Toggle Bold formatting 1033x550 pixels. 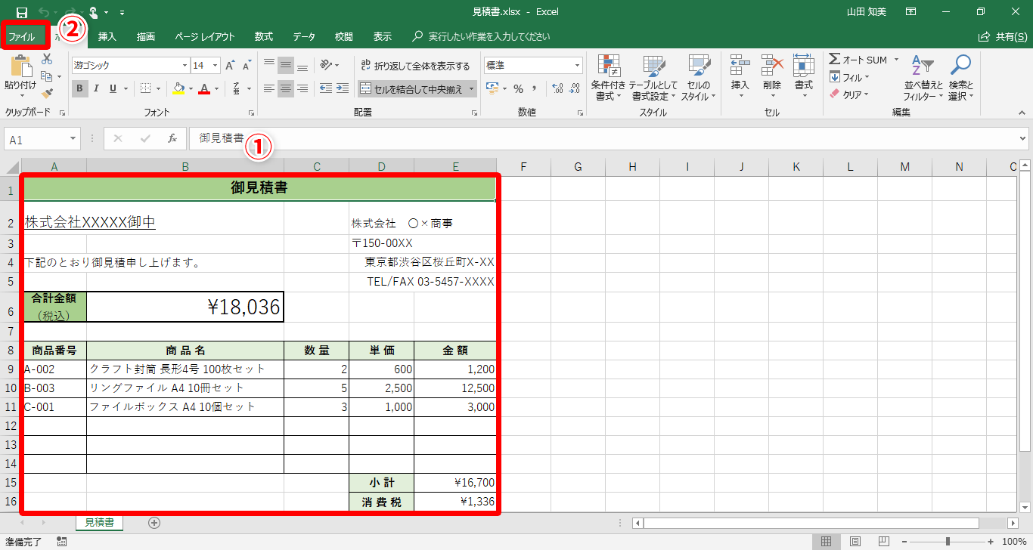79,88
